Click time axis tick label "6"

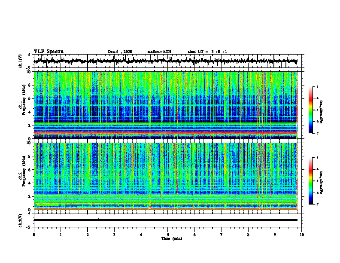point(195,235)
